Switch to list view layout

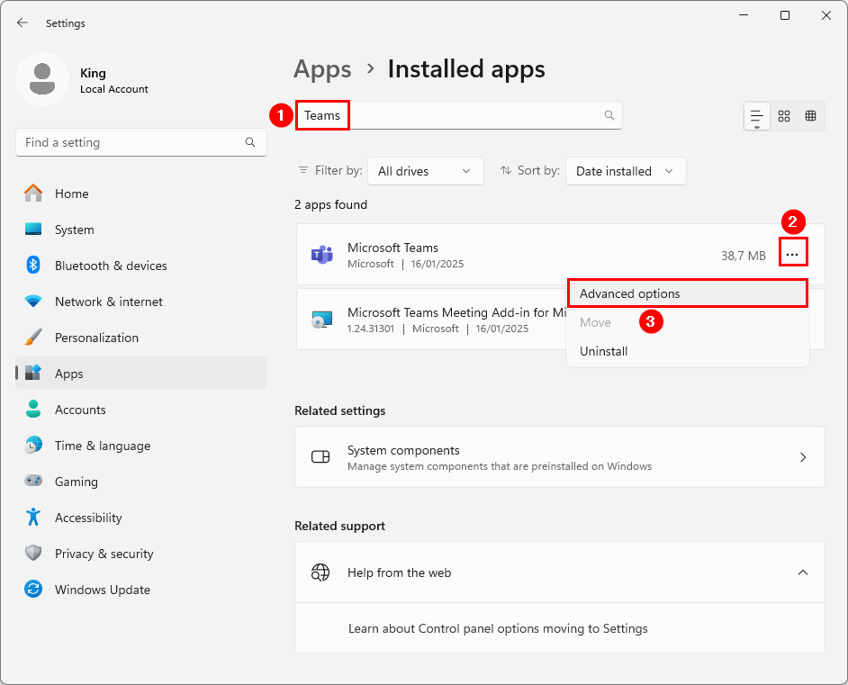click(x=757, y=116)
